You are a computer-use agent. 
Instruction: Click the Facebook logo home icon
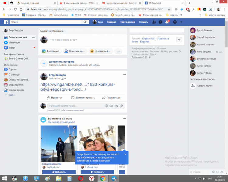(x=6, y=22)
